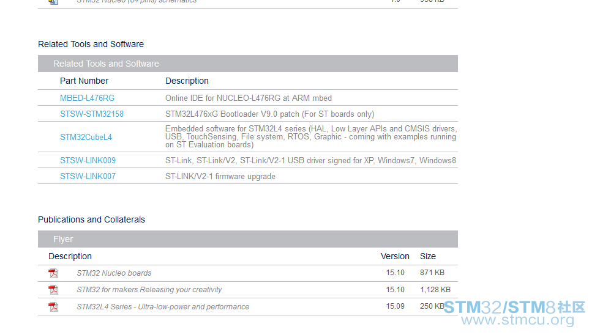Click PDF icon for STM32L4 Series flyer
This screenshot has width=589, height=335.
pyautogui.click(x=53, y=306)
